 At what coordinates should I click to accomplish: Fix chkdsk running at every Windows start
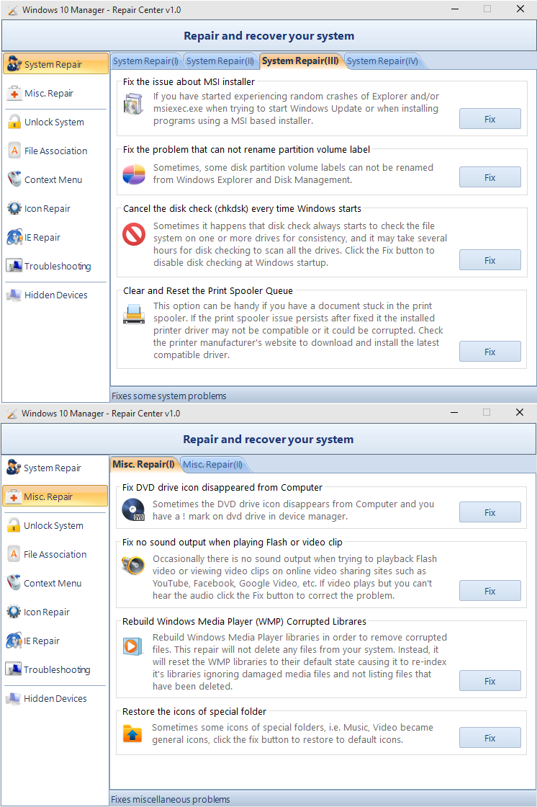489,260
